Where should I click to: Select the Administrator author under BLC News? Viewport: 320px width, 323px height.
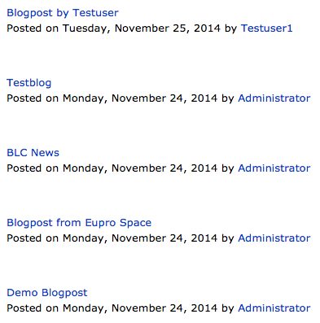click(x=274, y=168)
